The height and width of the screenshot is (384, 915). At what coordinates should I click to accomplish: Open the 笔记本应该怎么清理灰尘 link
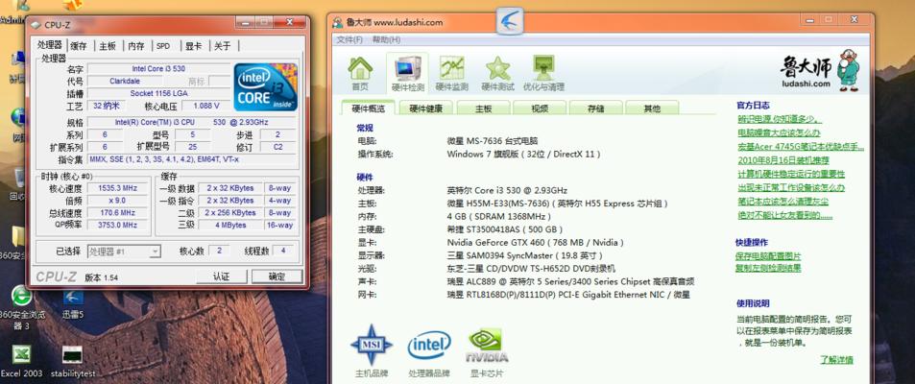(783, 202)
